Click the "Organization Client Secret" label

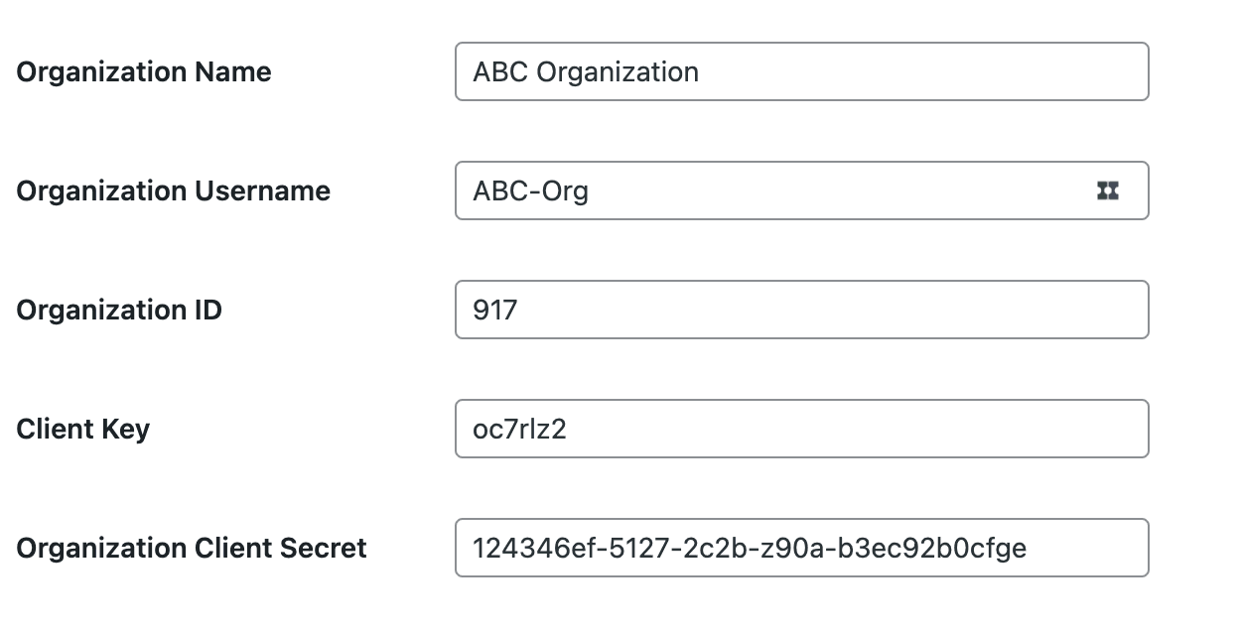192,549
